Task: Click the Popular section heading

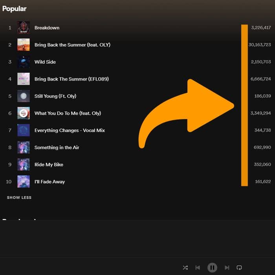Action: pos(15,9)
